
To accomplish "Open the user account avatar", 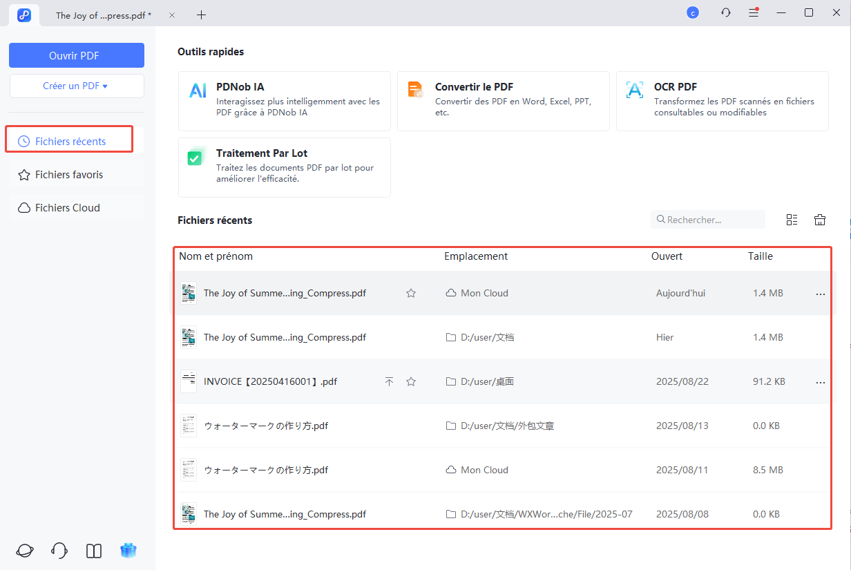I will point(692,13).
